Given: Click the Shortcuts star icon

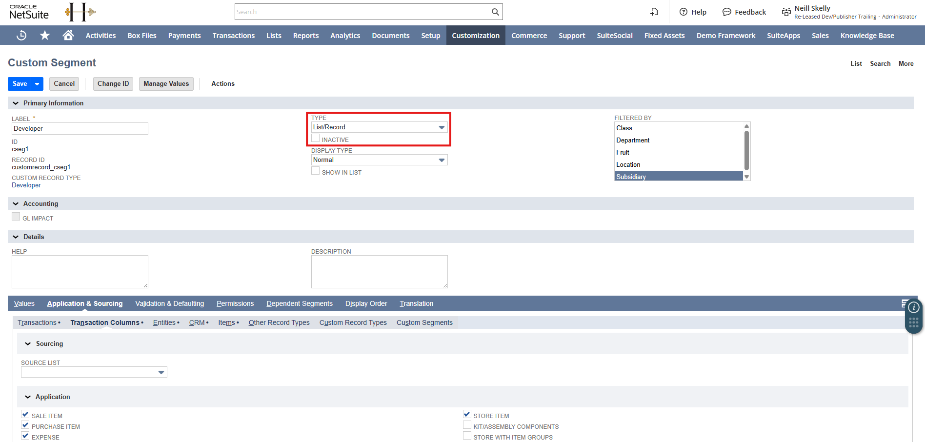Looking at the screenshot, I should click(x=45, y=35).
